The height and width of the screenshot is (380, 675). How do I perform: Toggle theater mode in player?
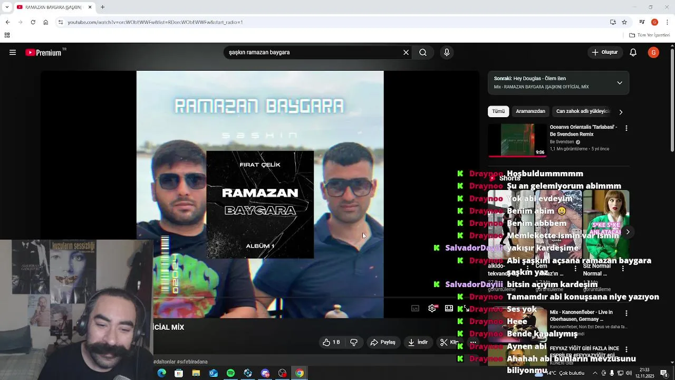coord(449,308)
